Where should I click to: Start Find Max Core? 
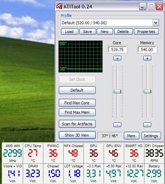tap(77, 103)
